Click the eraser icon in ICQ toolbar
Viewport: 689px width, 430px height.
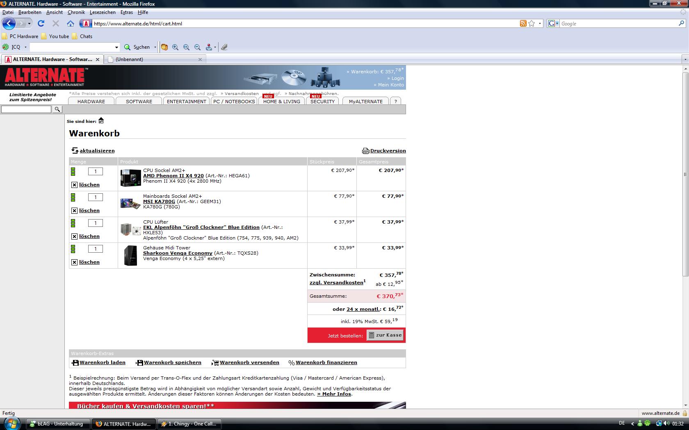point(224,47)
